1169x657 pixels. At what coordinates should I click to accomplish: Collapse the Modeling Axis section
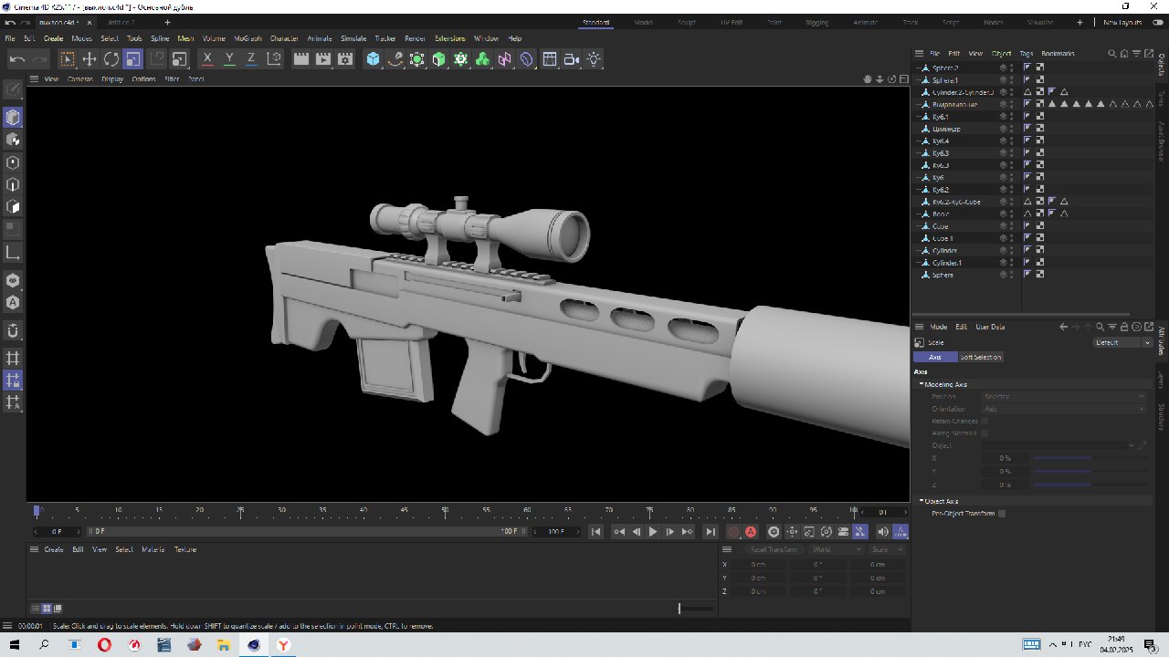coord(922,384)
